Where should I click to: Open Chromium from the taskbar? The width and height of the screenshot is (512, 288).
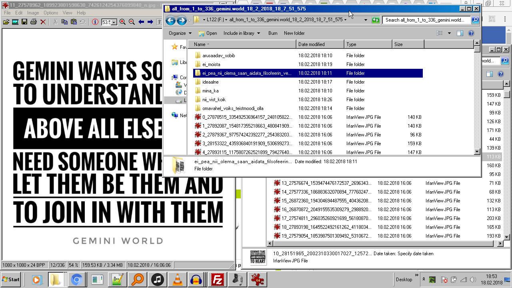(x=76, y=280)
